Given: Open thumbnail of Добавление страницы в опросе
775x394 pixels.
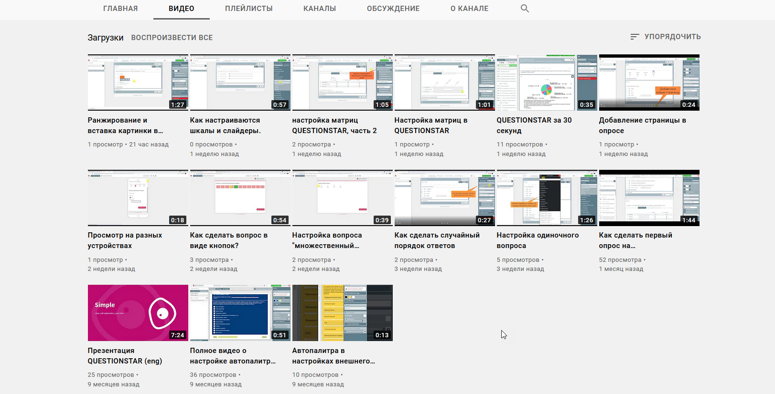Looking at the screenshot, I should tap(649, 83).
